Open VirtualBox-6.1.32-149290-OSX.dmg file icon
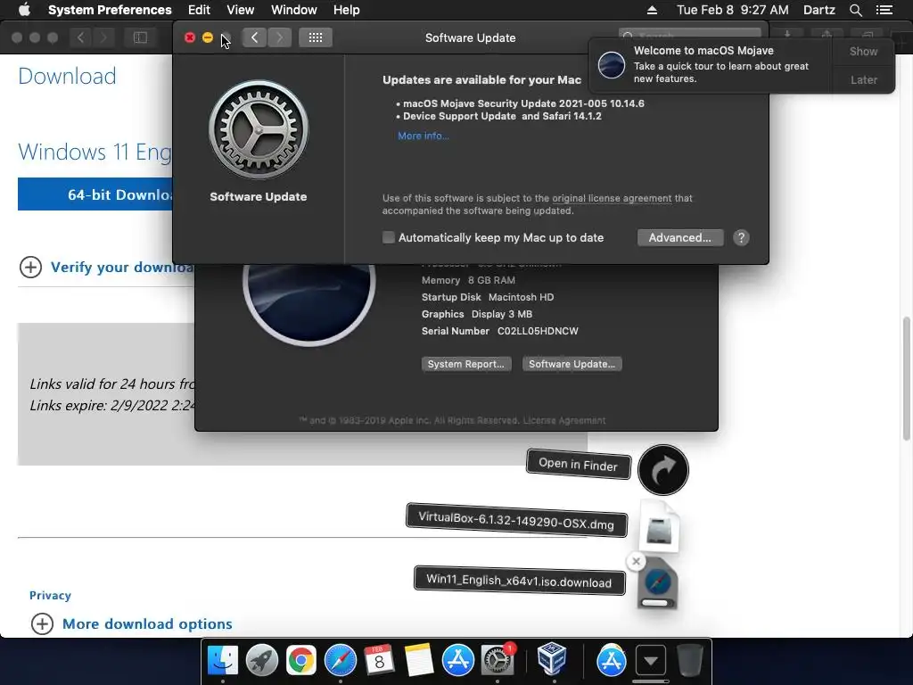This screenshot has width=913, height=685. click(x=659, y=528)
